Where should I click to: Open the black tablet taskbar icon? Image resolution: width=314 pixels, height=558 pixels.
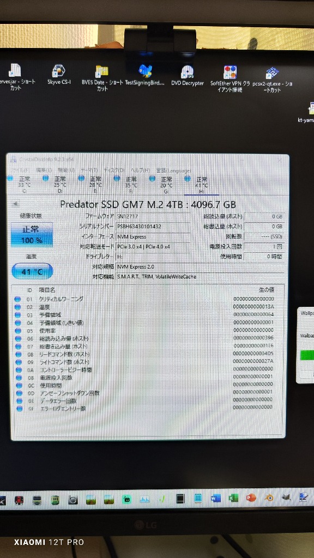click(180, 499)
